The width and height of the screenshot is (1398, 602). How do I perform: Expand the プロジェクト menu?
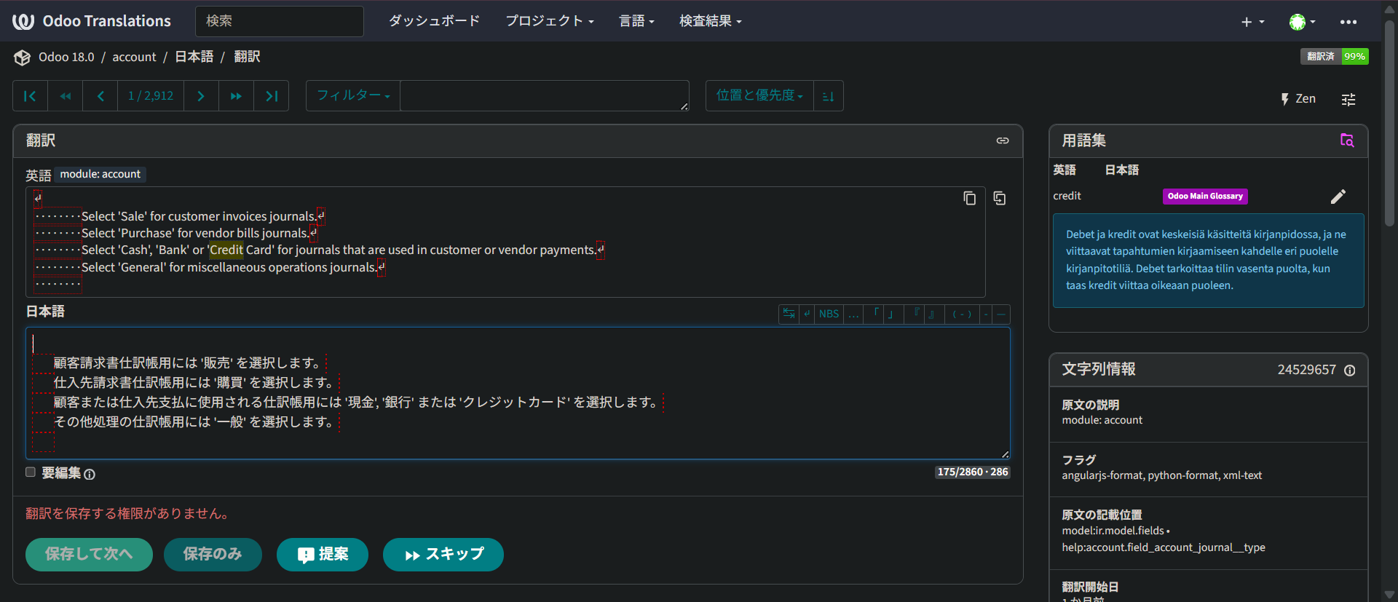tap(550, 21)
